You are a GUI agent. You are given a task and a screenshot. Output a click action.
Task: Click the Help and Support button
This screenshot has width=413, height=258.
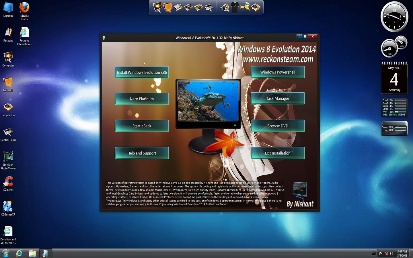[x=142, y=153]
